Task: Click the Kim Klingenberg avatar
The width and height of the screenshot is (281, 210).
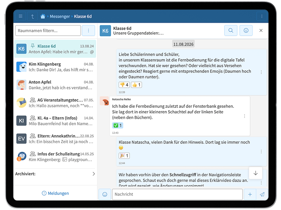Action: (x=21, y=67)
